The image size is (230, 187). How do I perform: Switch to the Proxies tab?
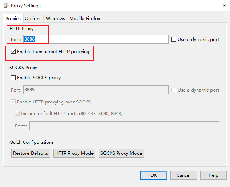13,19
